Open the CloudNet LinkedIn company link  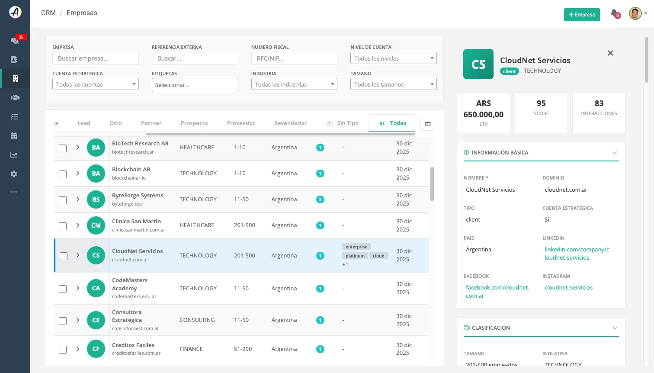click(577, 254)
